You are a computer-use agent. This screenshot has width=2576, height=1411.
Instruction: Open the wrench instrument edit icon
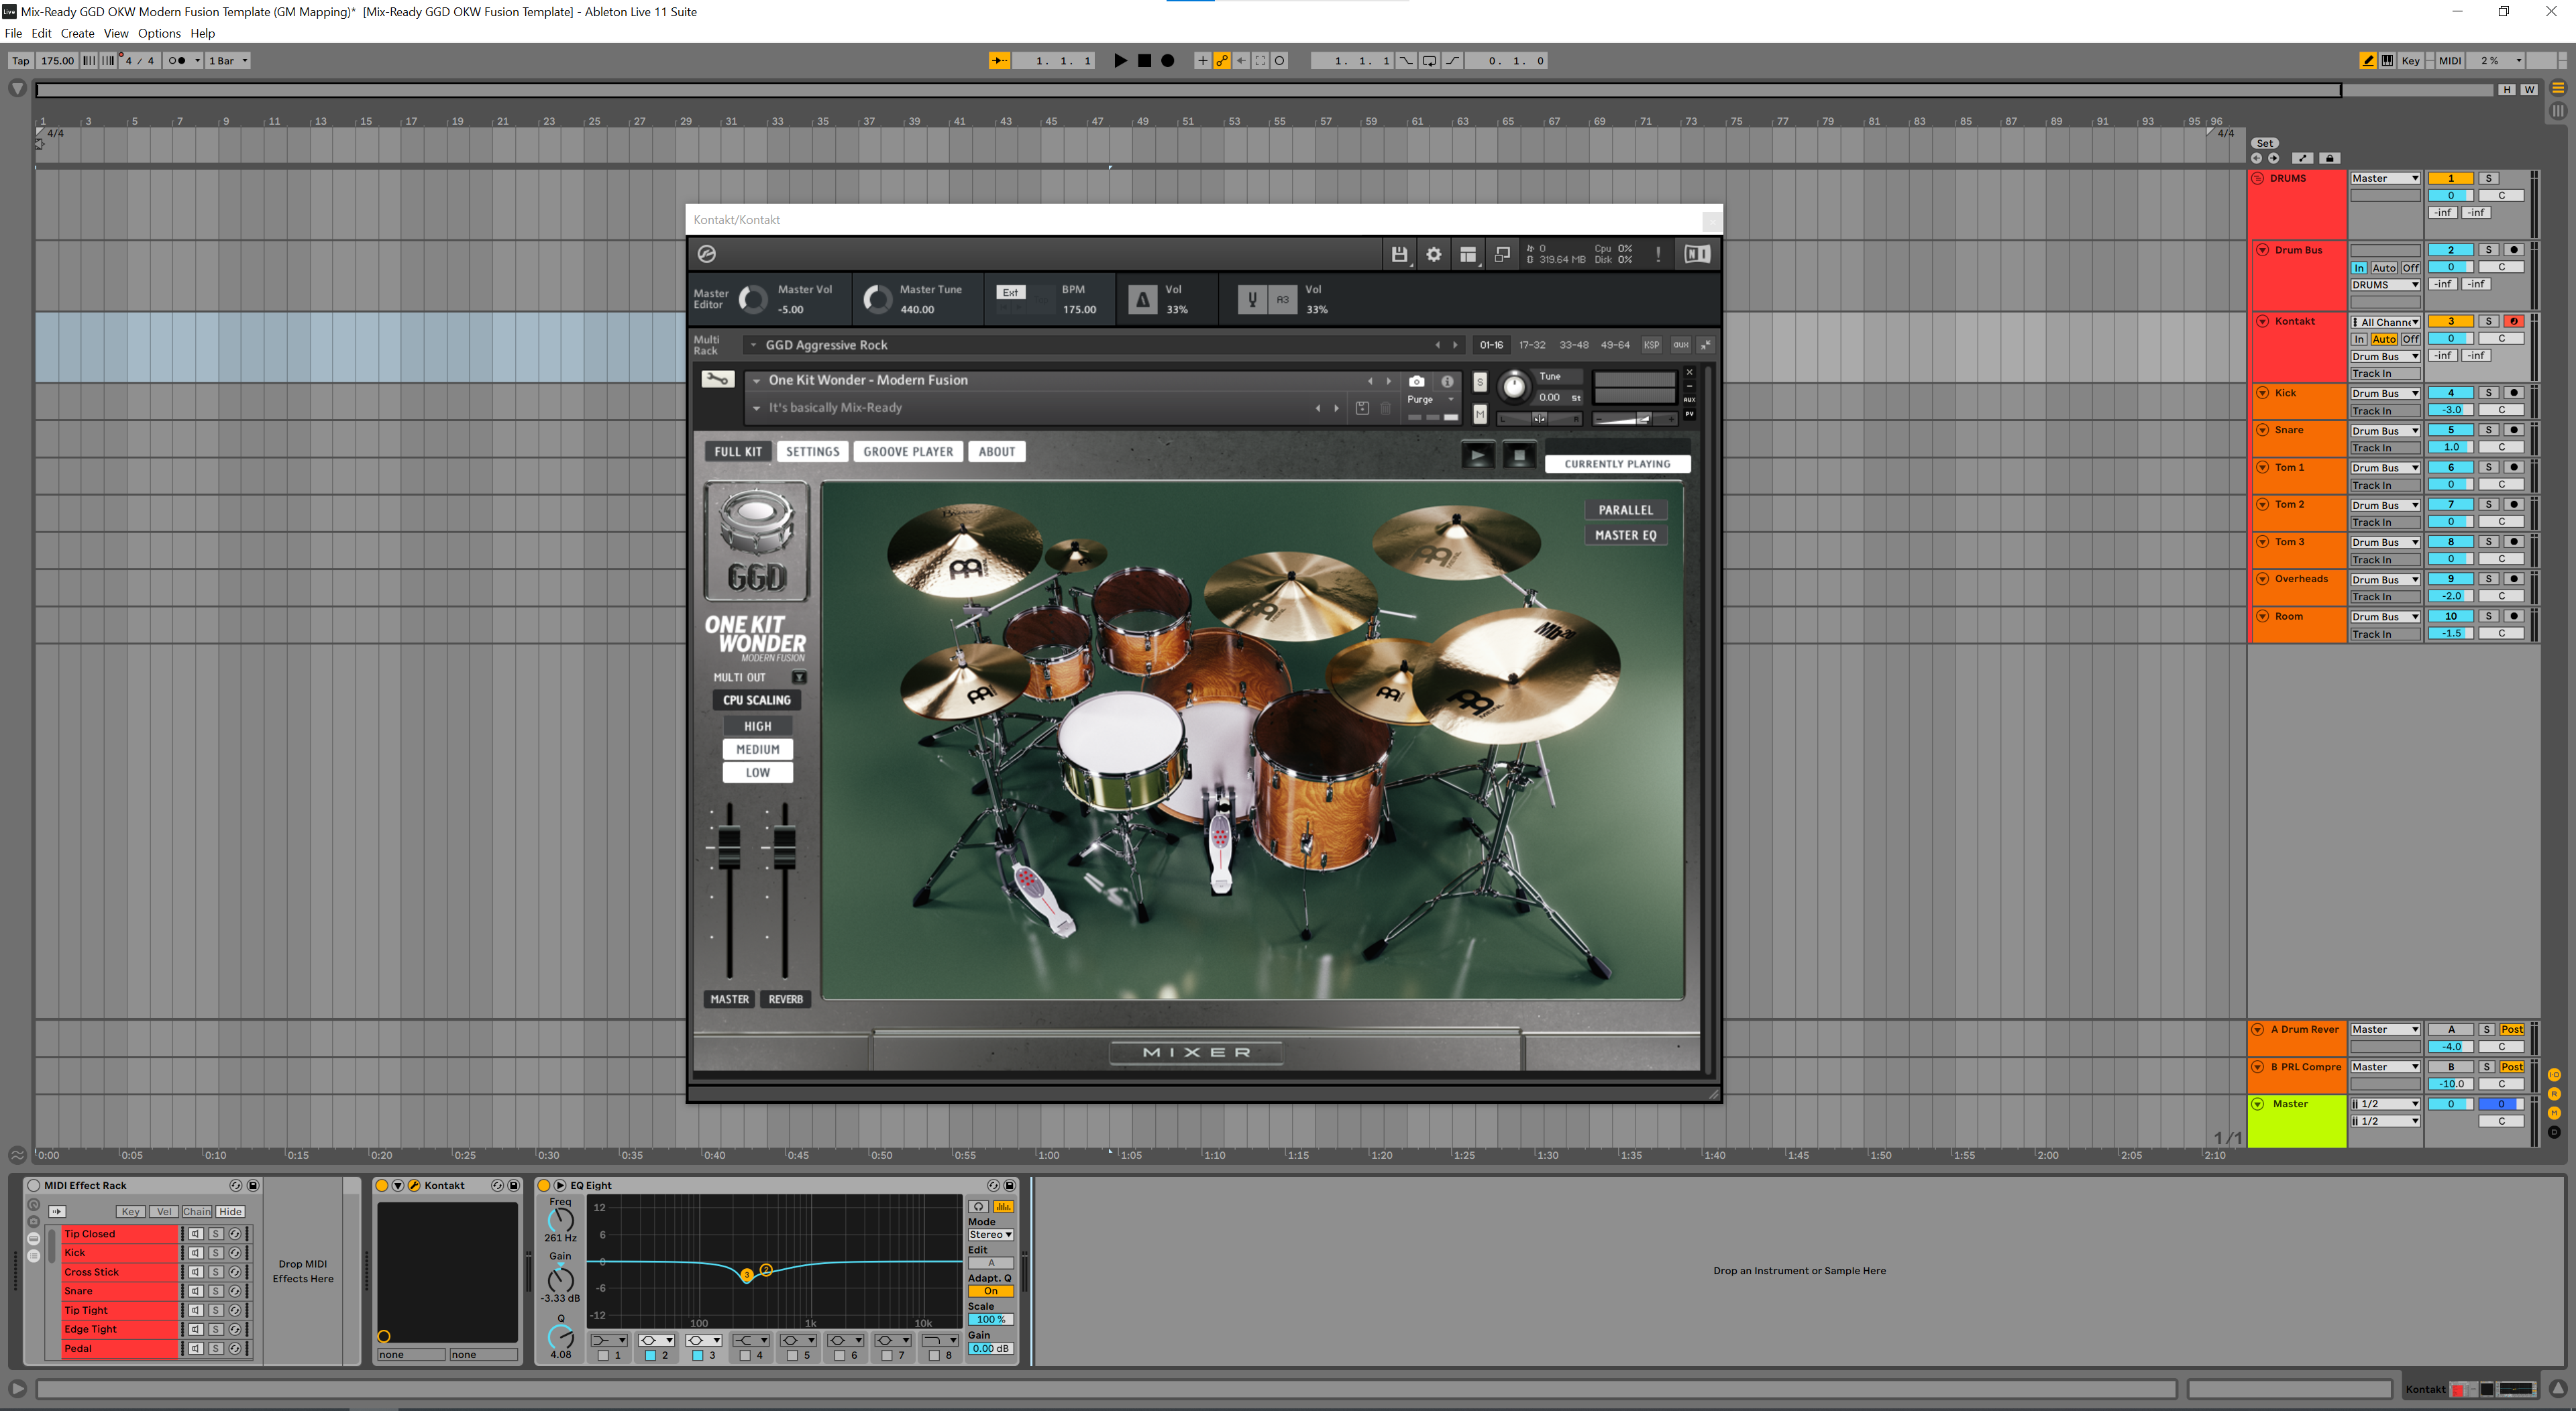[x=717, y=380]
